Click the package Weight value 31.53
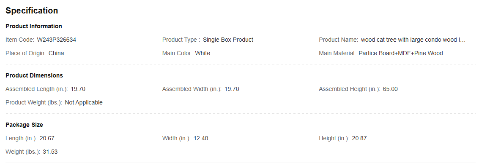 (x=50, y=152)
